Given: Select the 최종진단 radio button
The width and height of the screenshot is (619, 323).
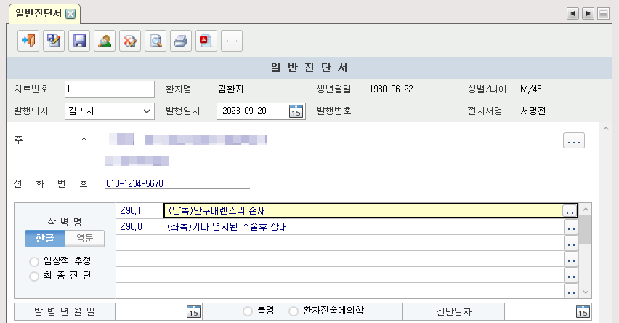Looking at the screenshot, I should pos(33,276).
